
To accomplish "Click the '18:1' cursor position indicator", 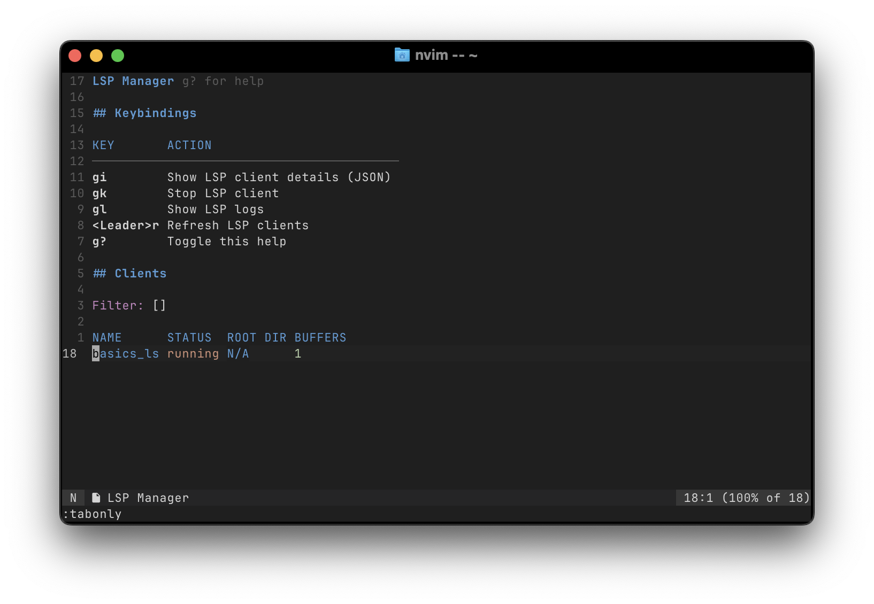I will click(699, 498).
